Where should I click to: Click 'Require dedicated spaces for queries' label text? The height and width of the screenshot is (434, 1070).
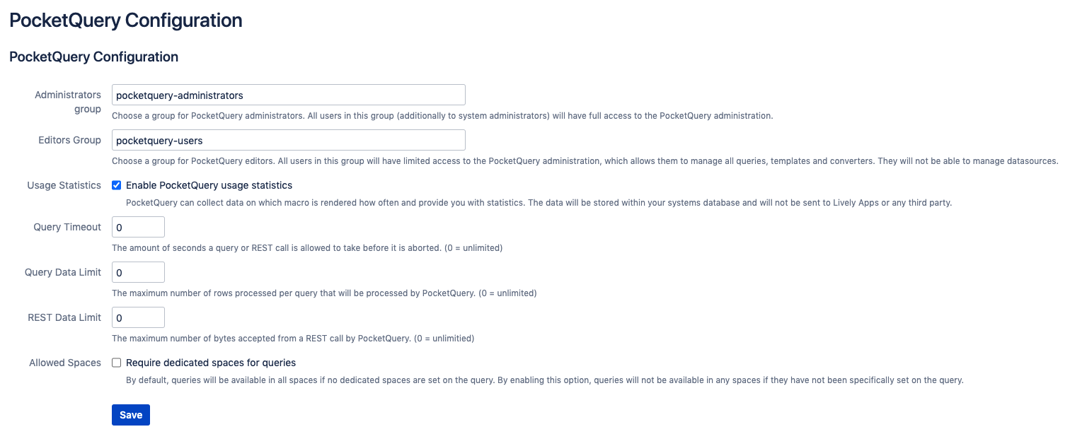pyautogui.click(x=211, y=363)
